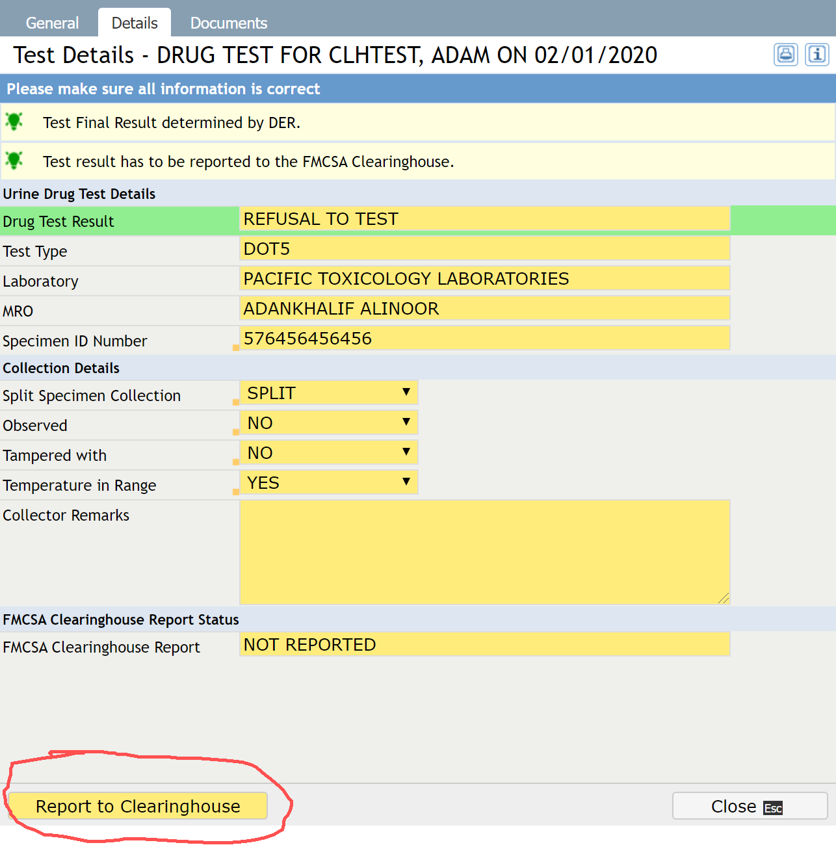The image size is (836, 845).
Task: Select the MRO field showing ADANKHALIF ALINOOR
Action: click(484, 309)
